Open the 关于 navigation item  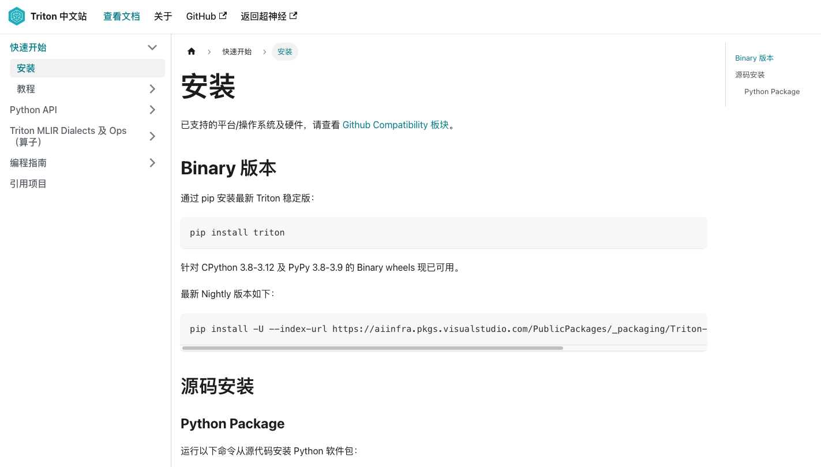coord(163,16)
